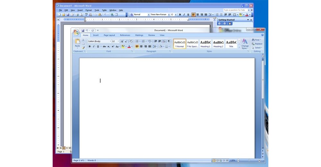Click the zoom slider in the status bar
Screen dimensions: 321x167
[x=249, y=161]
